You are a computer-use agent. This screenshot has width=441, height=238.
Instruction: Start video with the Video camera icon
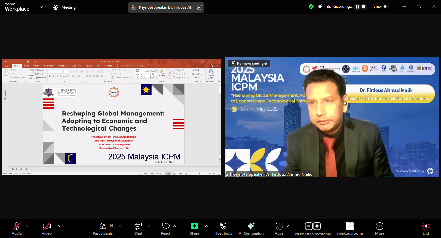[47, 226]
